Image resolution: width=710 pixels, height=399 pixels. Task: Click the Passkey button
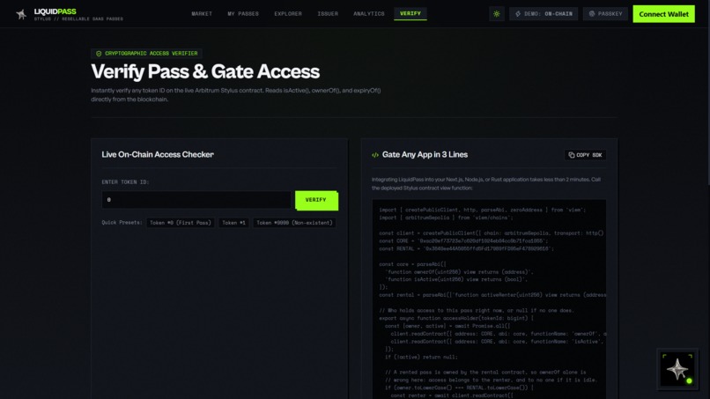(605, 14)
